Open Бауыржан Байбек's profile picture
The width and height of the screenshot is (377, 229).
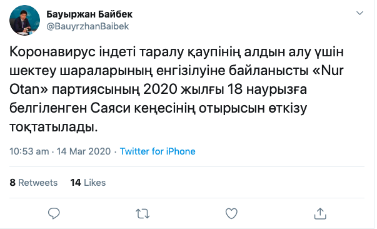[24, 20]
